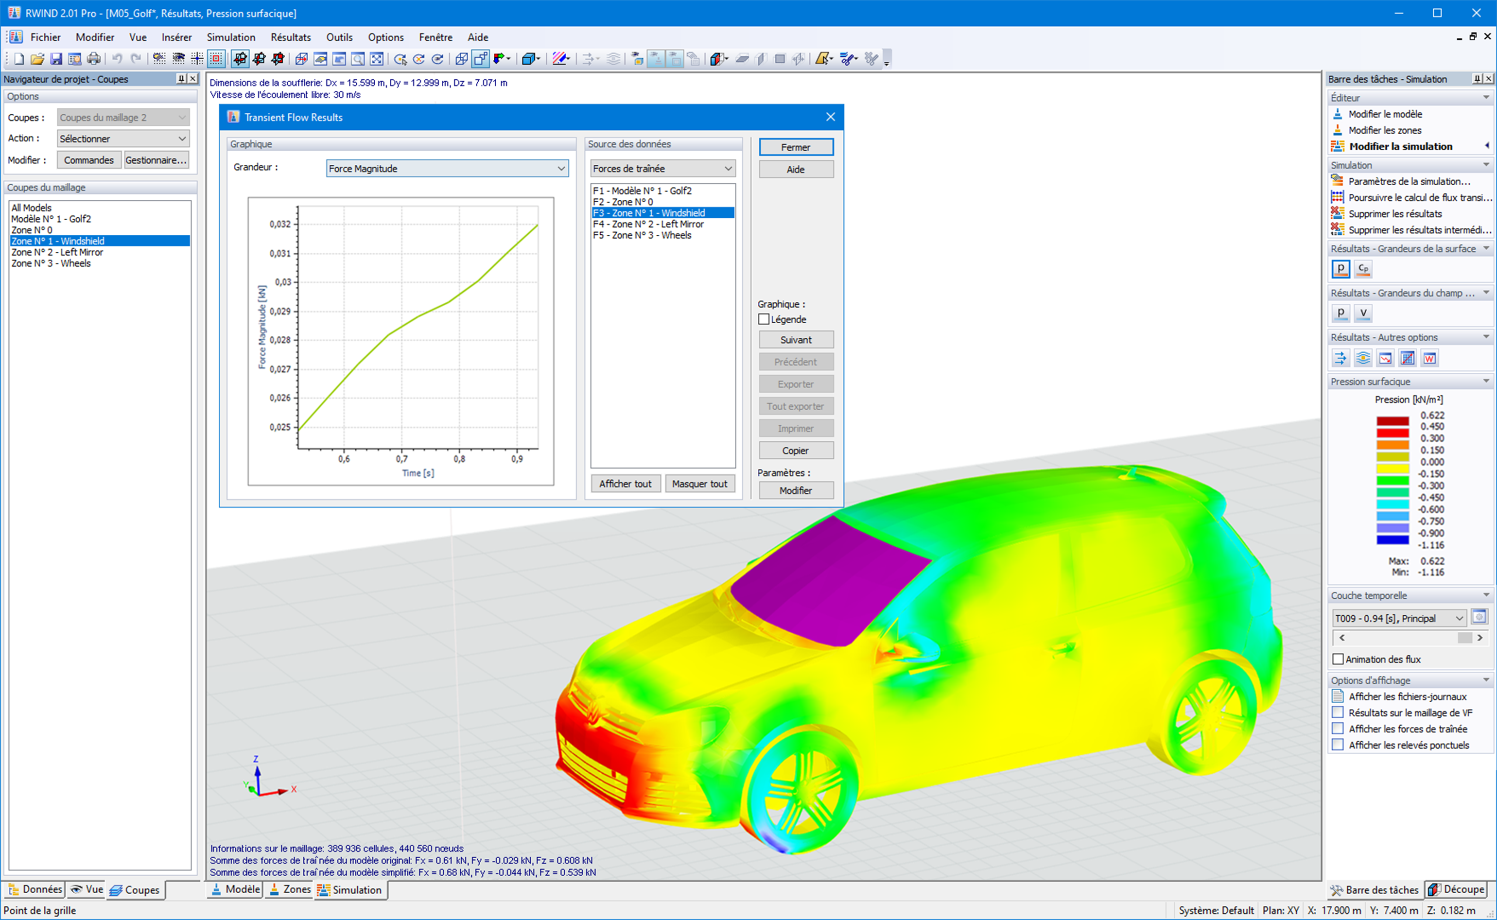Enable the Légende checkbox
This screenshot has width=1497, height=920.
pyautogui.click(x=765, y=319)
